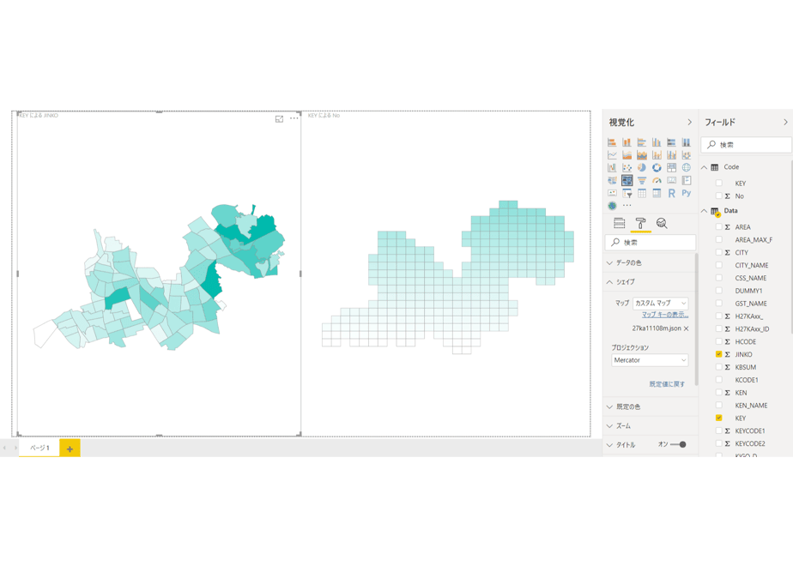The width and height of the screenshot is (793, 566).
Task: Uncheck the JINKO field
Action: point(718,354)
